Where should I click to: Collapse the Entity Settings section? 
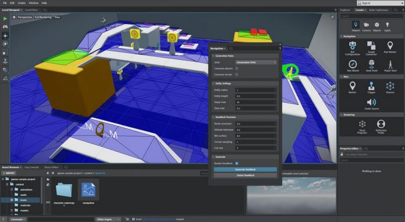(214, 84)
